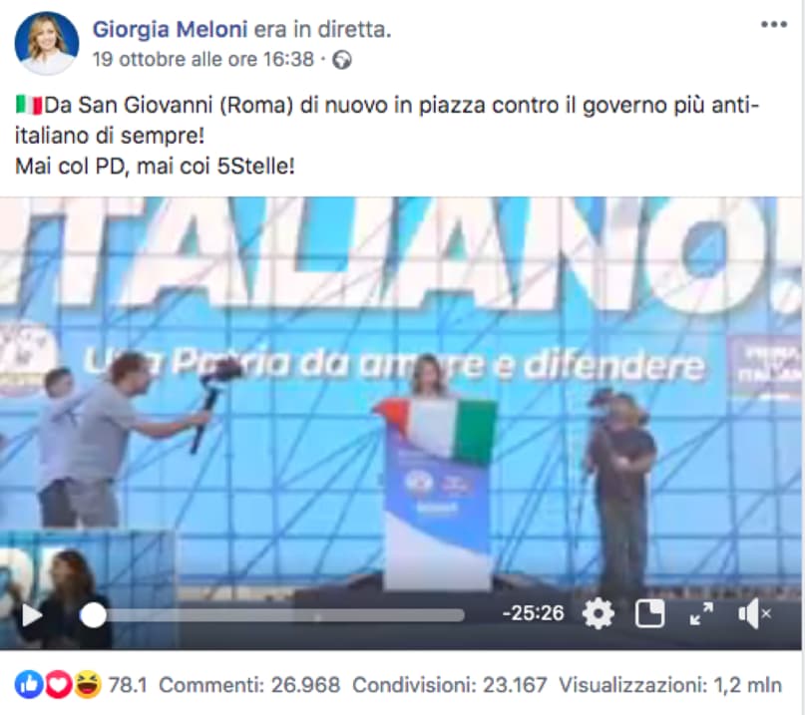Screen dimensions: 805x715
Task: Click the Like reaction icon
Action: (28, 685)
